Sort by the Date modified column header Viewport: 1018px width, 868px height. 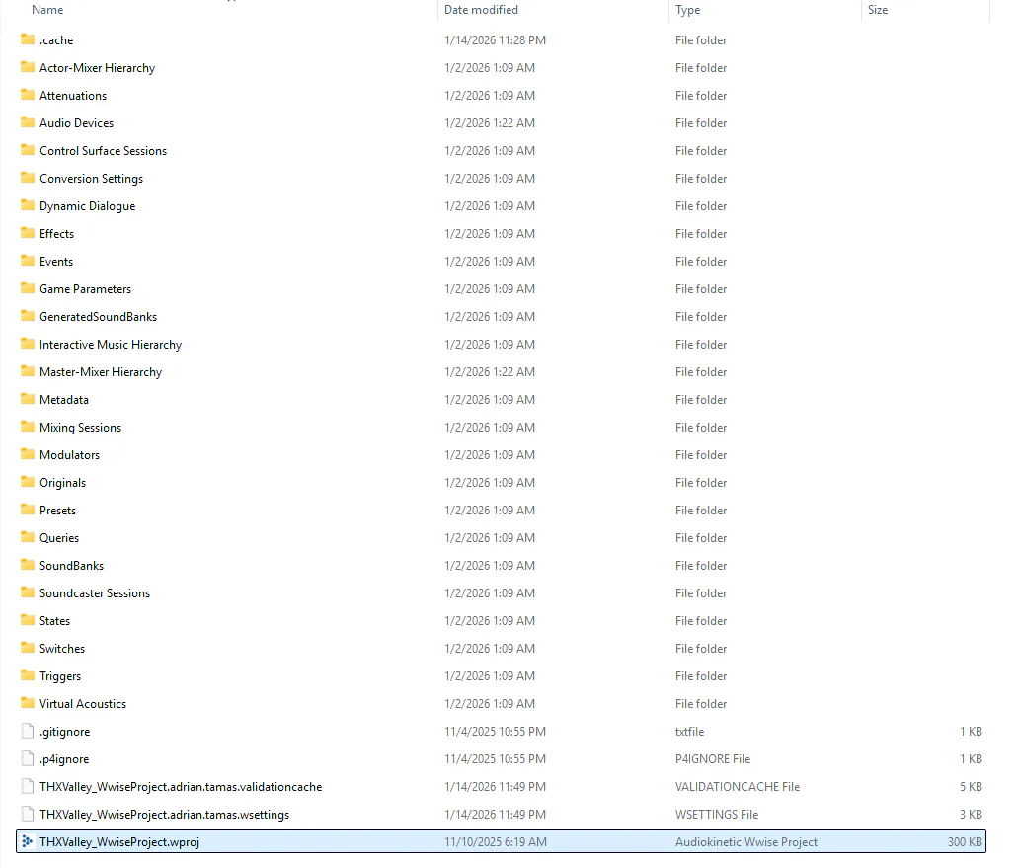pyautogui.click(x=481, y=10)
